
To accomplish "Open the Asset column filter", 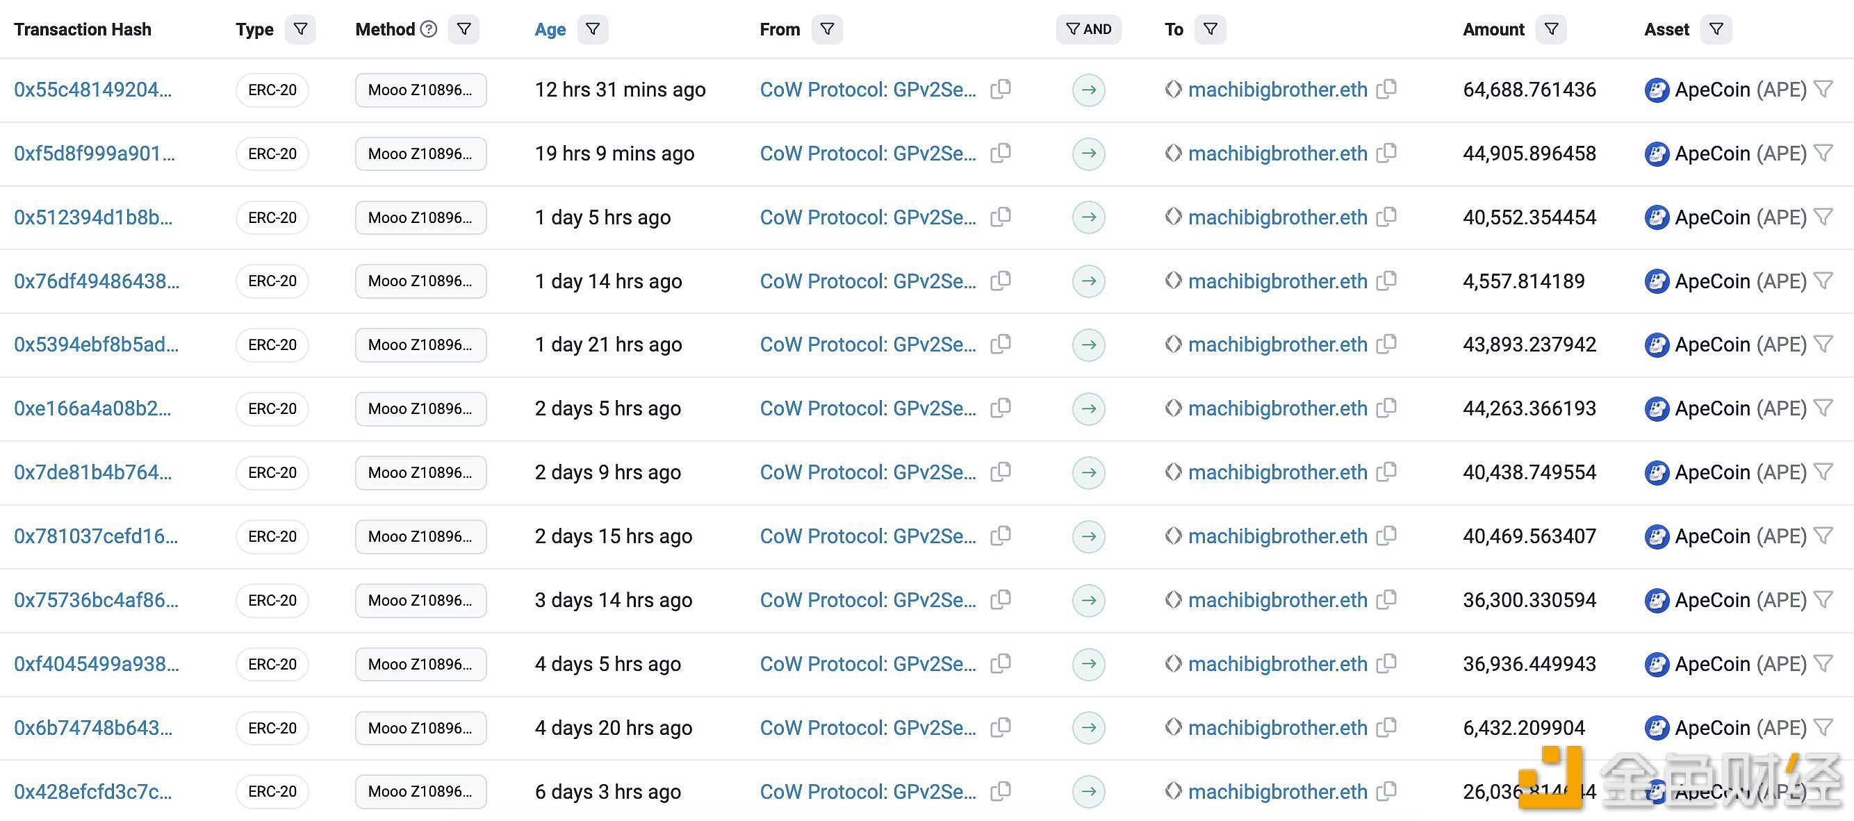I will pyautogui.click(x=1716, y=29).
